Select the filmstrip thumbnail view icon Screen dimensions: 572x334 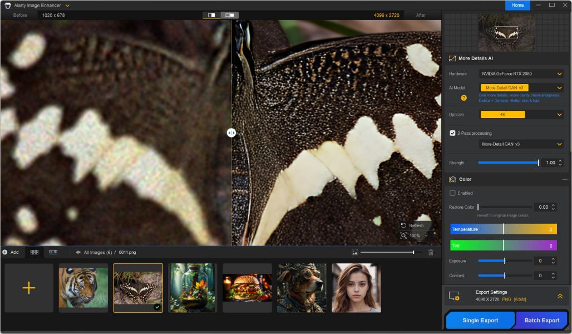(x=53, y=252)
